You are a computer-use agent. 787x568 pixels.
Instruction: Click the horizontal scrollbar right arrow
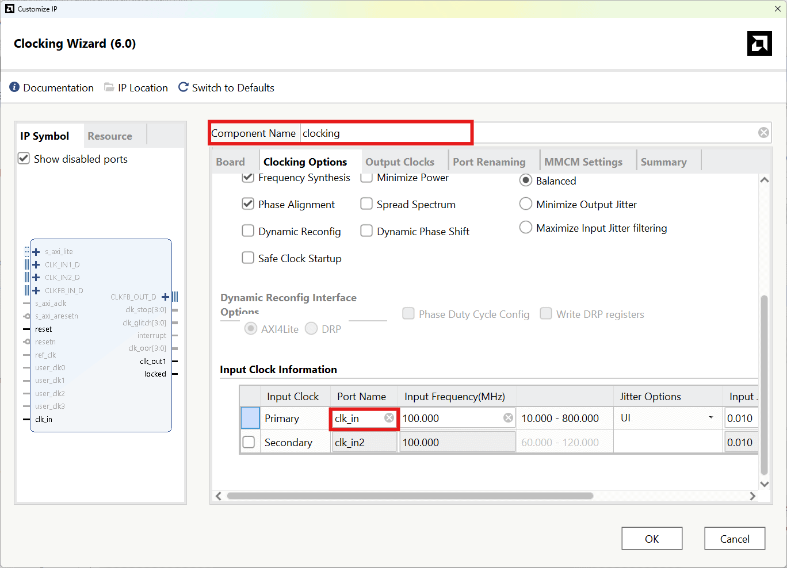click(x=752, y=496)
